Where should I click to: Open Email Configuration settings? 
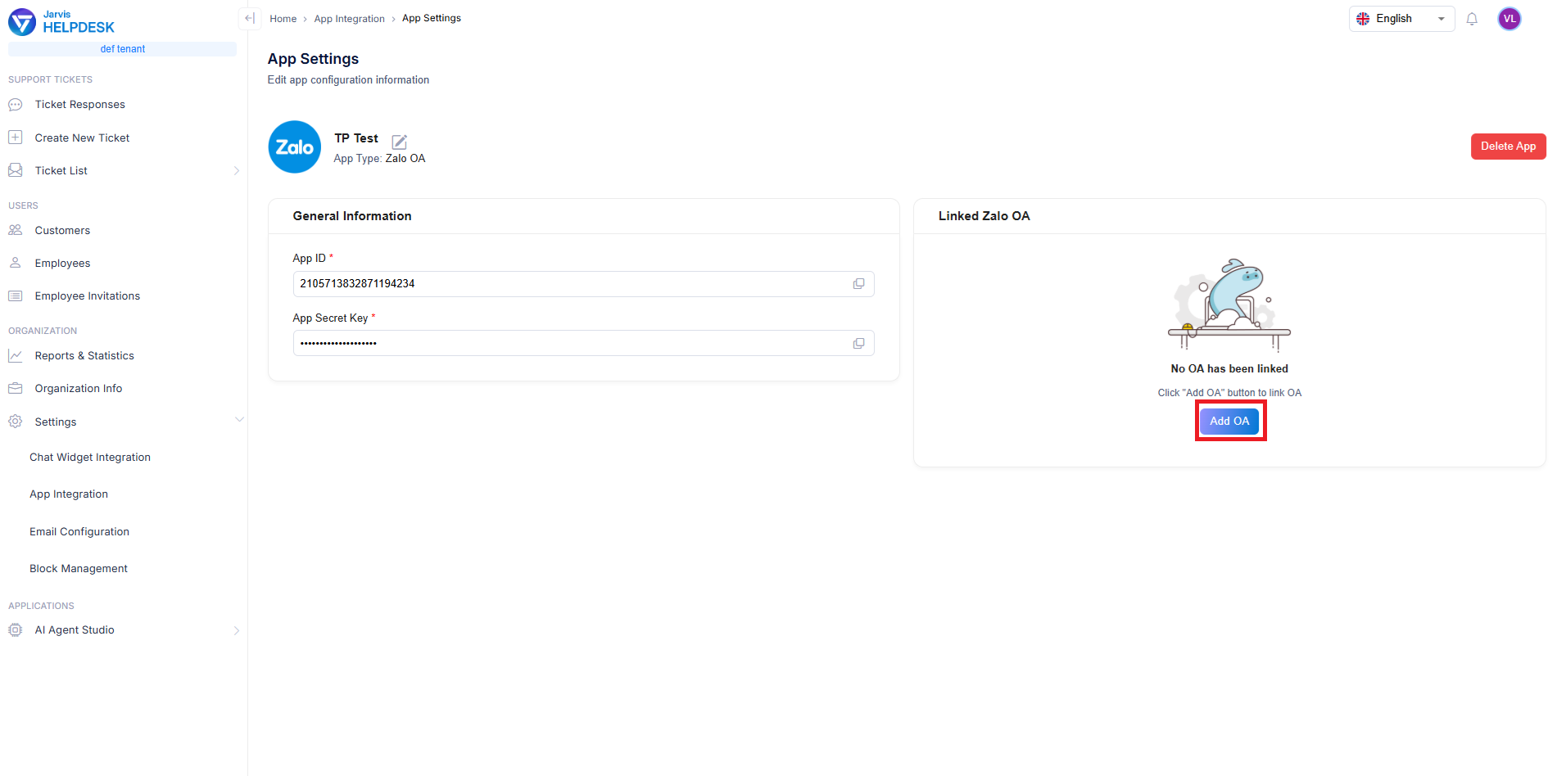(x=79, y=531)
